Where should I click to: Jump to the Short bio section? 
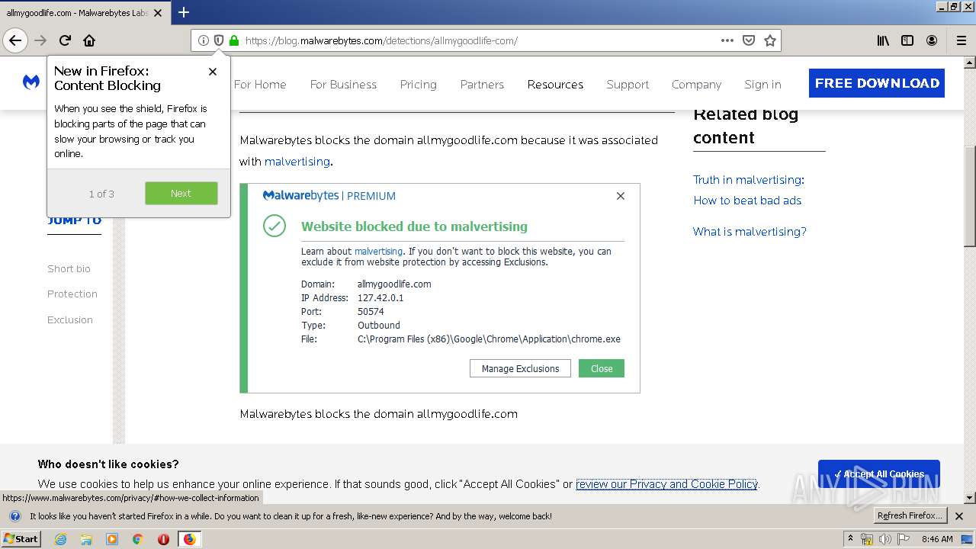coord(69,268)
